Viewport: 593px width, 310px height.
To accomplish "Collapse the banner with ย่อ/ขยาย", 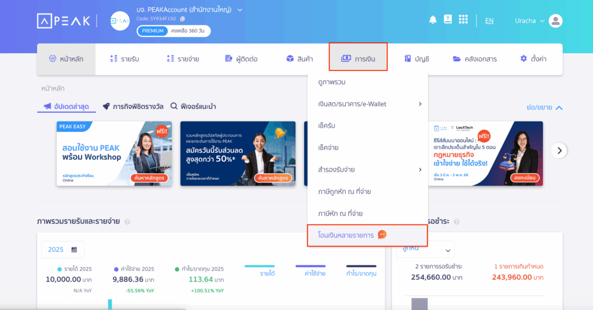I will pos(544,108).
